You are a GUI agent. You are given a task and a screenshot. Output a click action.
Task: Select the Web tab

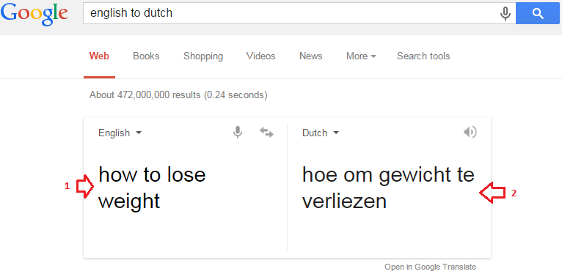(99, 56)
